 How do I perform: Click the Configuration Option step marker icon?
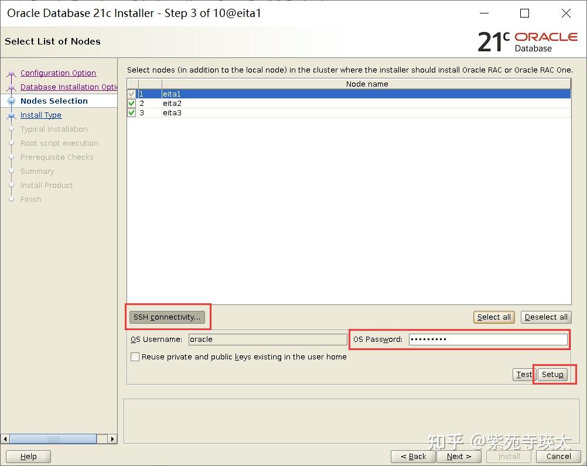pyautogui.click(x=12, y=73)
